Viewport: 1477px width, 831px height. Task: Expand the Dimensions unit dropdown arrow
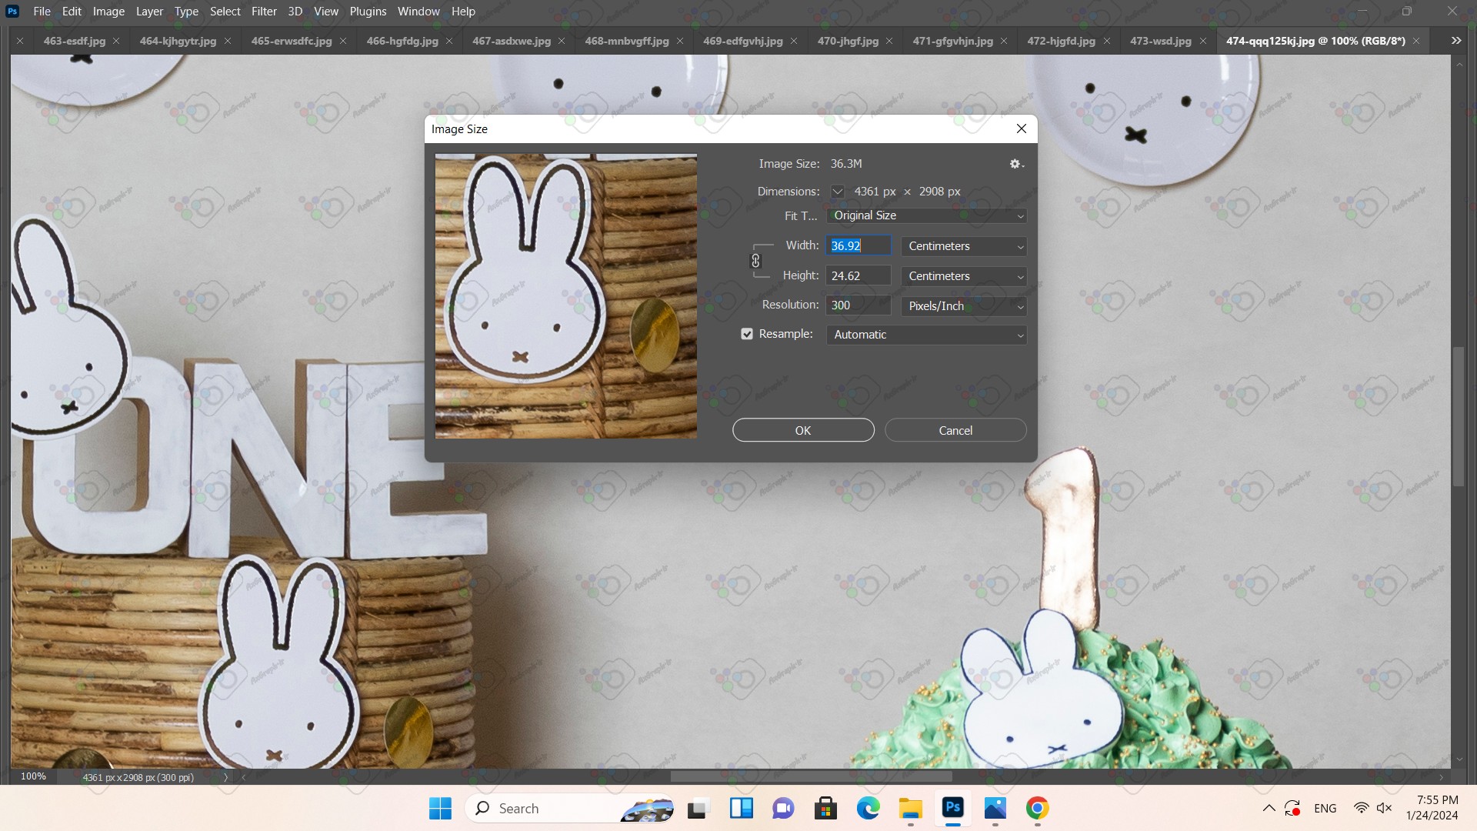coord(838,192)
